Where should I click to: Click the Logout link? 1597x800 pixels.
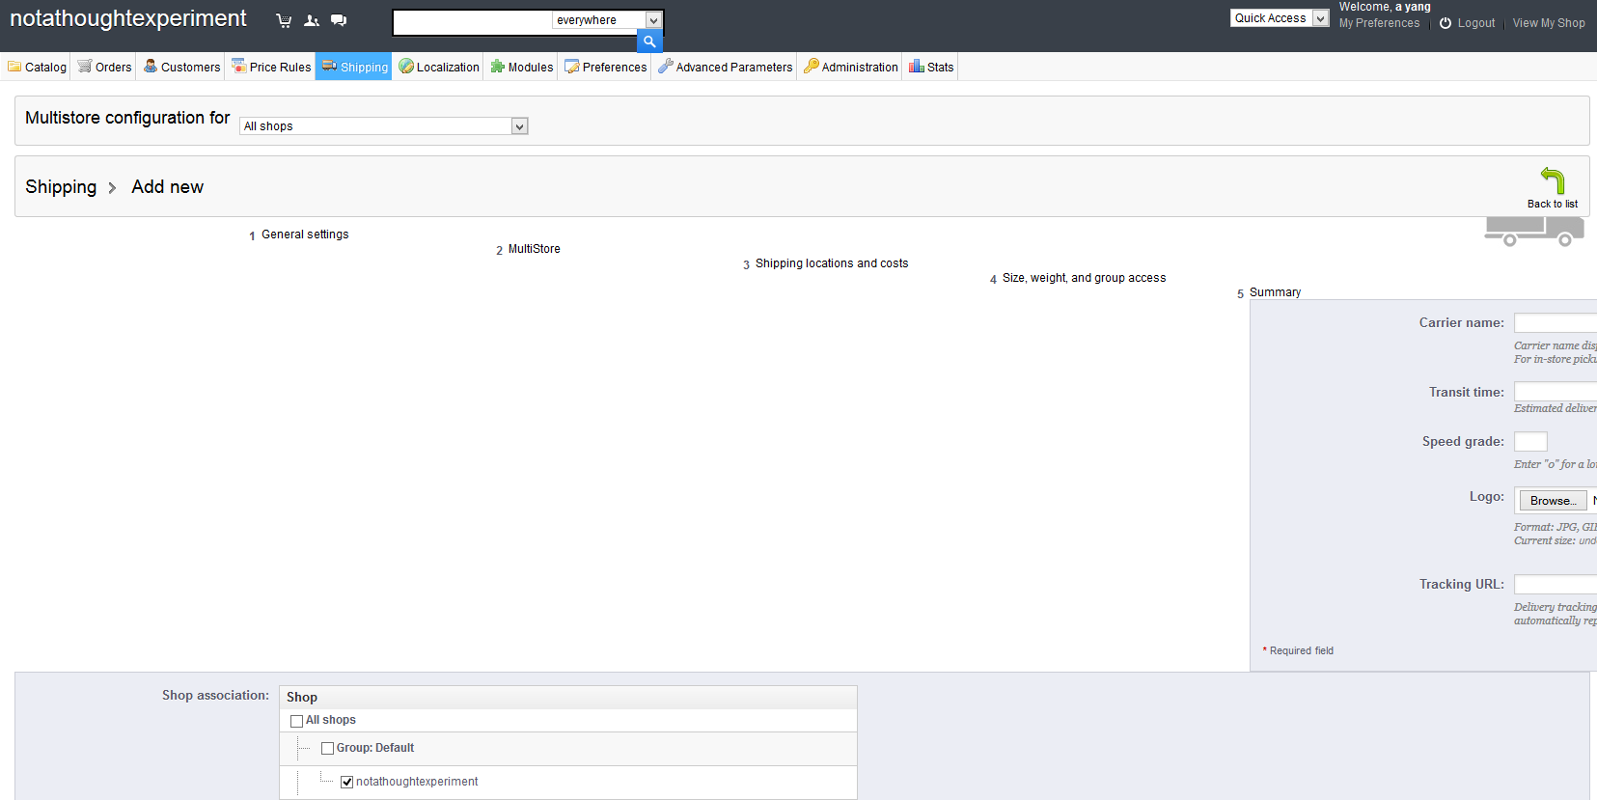[x=1476, y=23]
